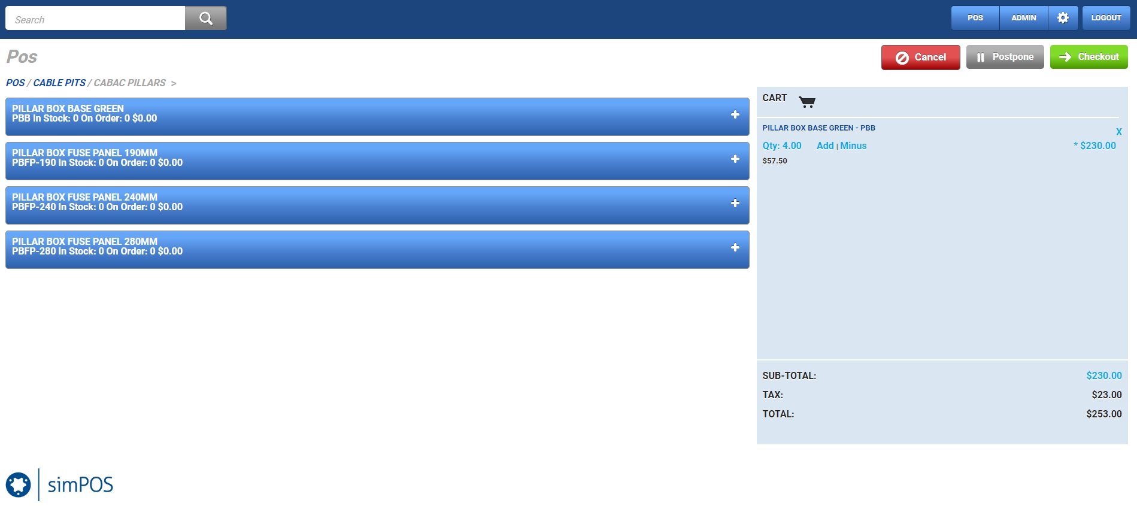Click the LOGOUT button
Screen dimensions: 1137x506
(x=1106, y=18)
